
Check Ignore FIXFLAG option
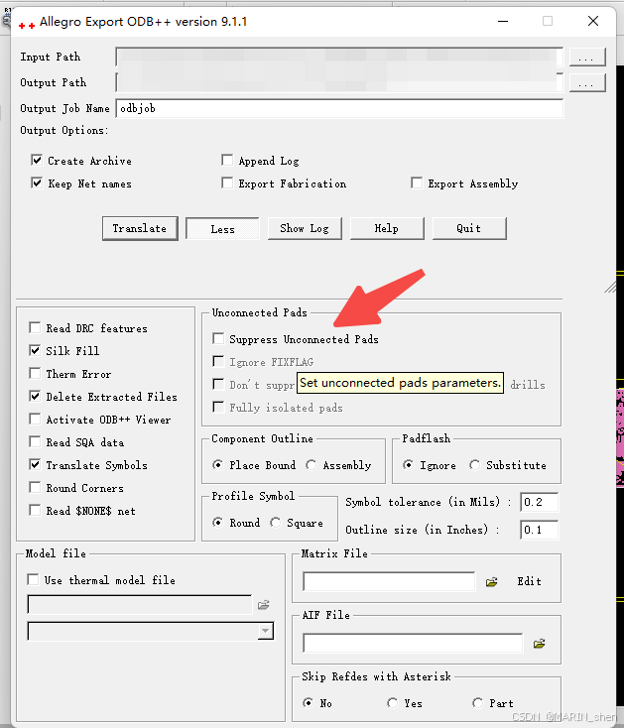point(218,361)
